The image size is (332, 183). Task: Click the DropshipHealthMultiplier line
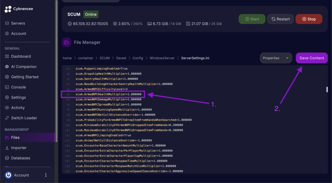(x=108, y=74)
